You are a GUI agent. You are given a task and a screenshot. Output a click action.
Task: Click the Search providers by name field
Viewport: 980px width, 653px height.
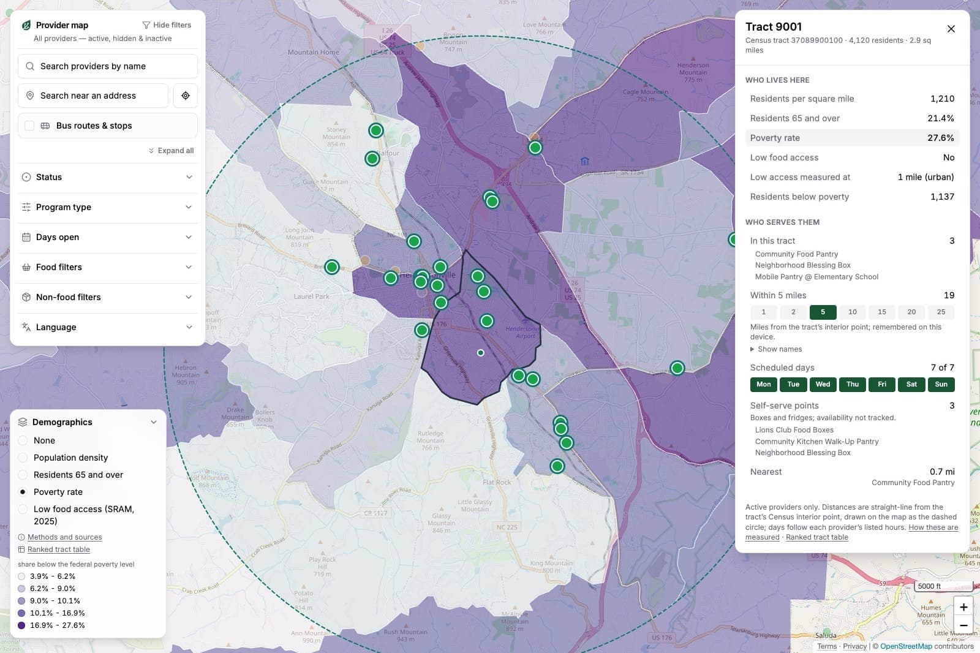(108, 66)
